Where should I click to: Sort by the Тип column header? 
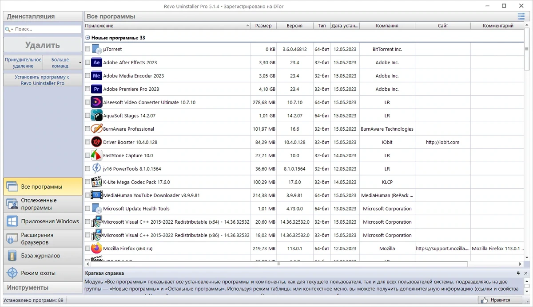322,26
